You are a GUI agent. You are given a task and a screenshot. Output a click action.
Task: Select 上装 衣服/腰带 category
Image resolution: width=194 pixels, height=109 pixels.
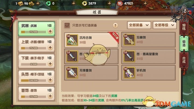[36, 45]
